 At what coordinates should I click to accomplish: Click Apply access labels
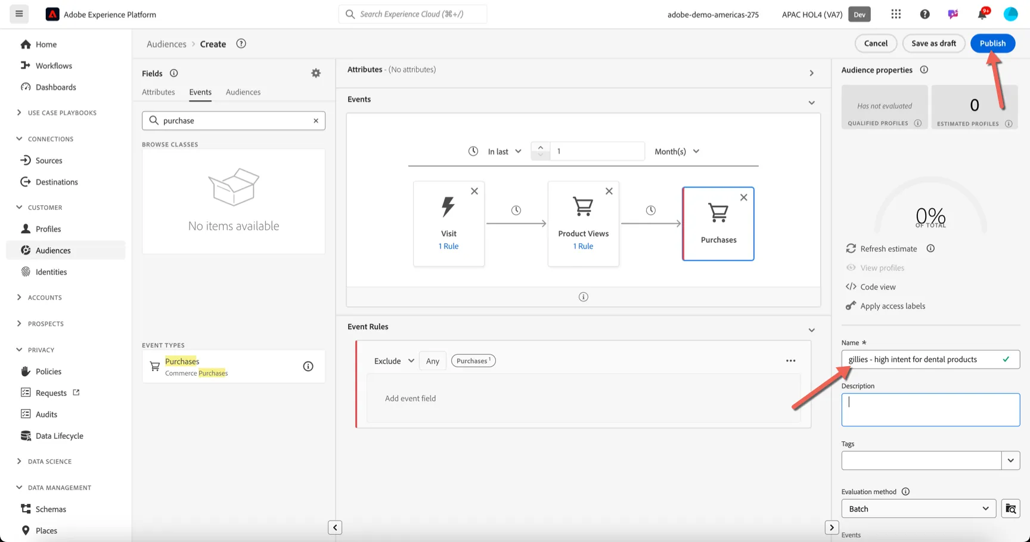point(886,306)
